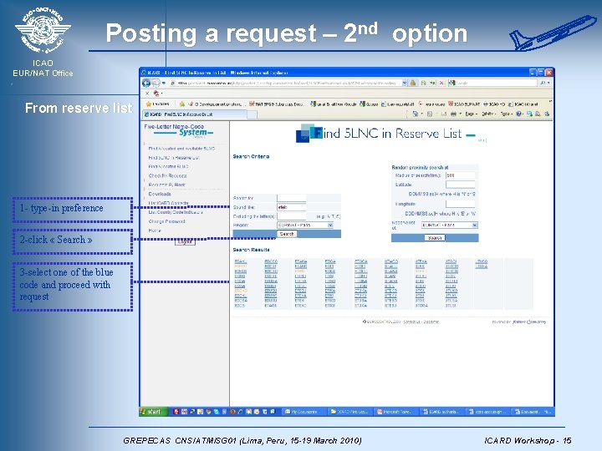The height and width of the screenshot is (451, 602).
Task: Click the Help question mark icon
Action: pyautogui.click(x=519, y=114)
